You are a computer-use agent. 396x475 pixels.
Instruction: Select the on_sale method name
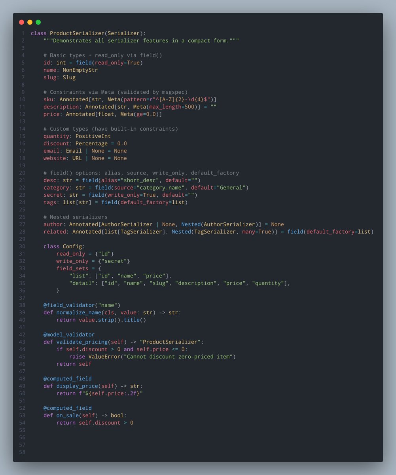click(x=67, y=415)
